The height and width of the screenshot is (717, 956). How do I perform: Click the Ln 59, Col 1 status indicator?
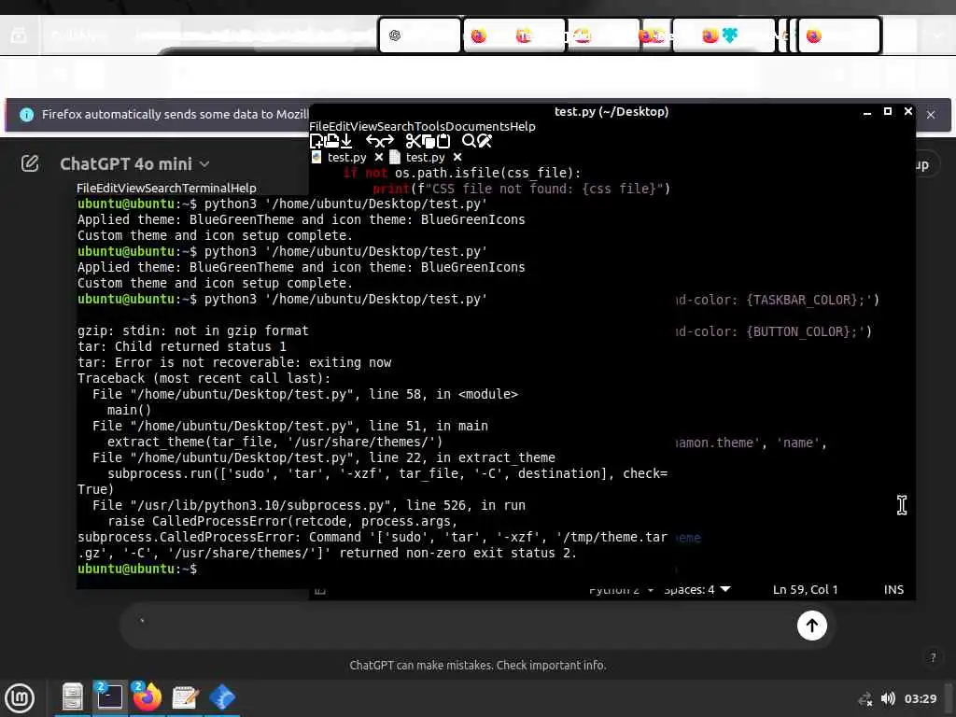click(x=805, y=590)
